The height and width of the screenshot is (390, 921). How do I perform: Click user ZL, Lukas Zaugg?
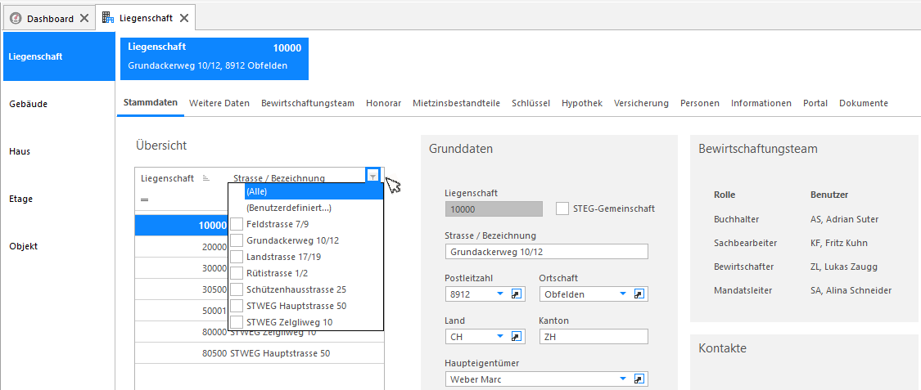(x=844, y=267)
